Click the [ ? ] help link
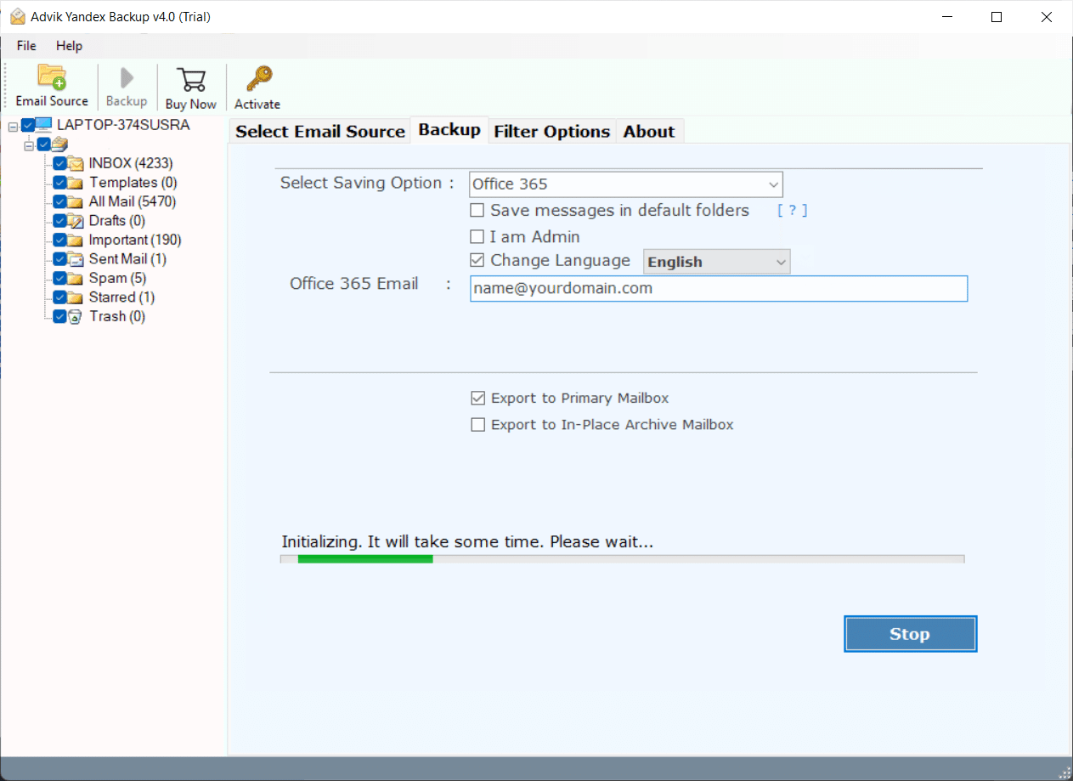Viewport: 1073px width, 781px height. tap(793, 210)
